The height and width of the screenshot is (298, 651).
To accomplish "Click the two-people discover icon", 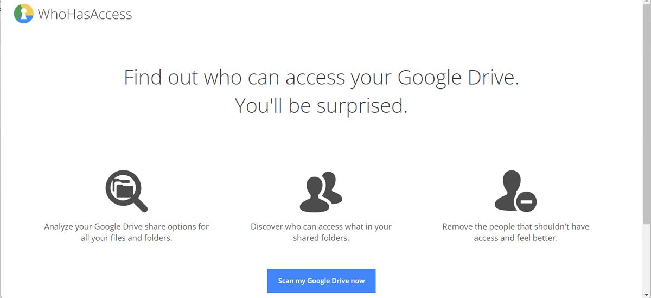I will click(x=321, y=192).
